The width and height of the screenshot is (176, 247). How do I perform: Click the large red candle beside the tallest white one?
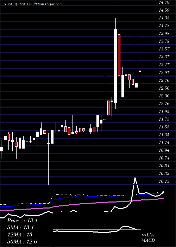119,55
